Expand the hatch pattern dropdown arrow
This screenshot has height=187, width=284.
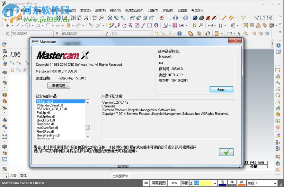tap(238, 26)
